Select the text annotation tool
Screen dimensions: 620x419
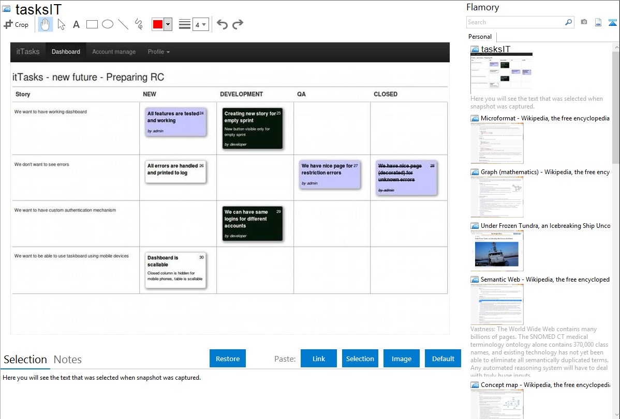point(76,24)
